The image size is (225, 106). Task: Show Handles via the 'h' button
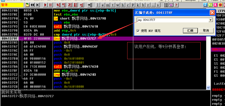point(123,5)
